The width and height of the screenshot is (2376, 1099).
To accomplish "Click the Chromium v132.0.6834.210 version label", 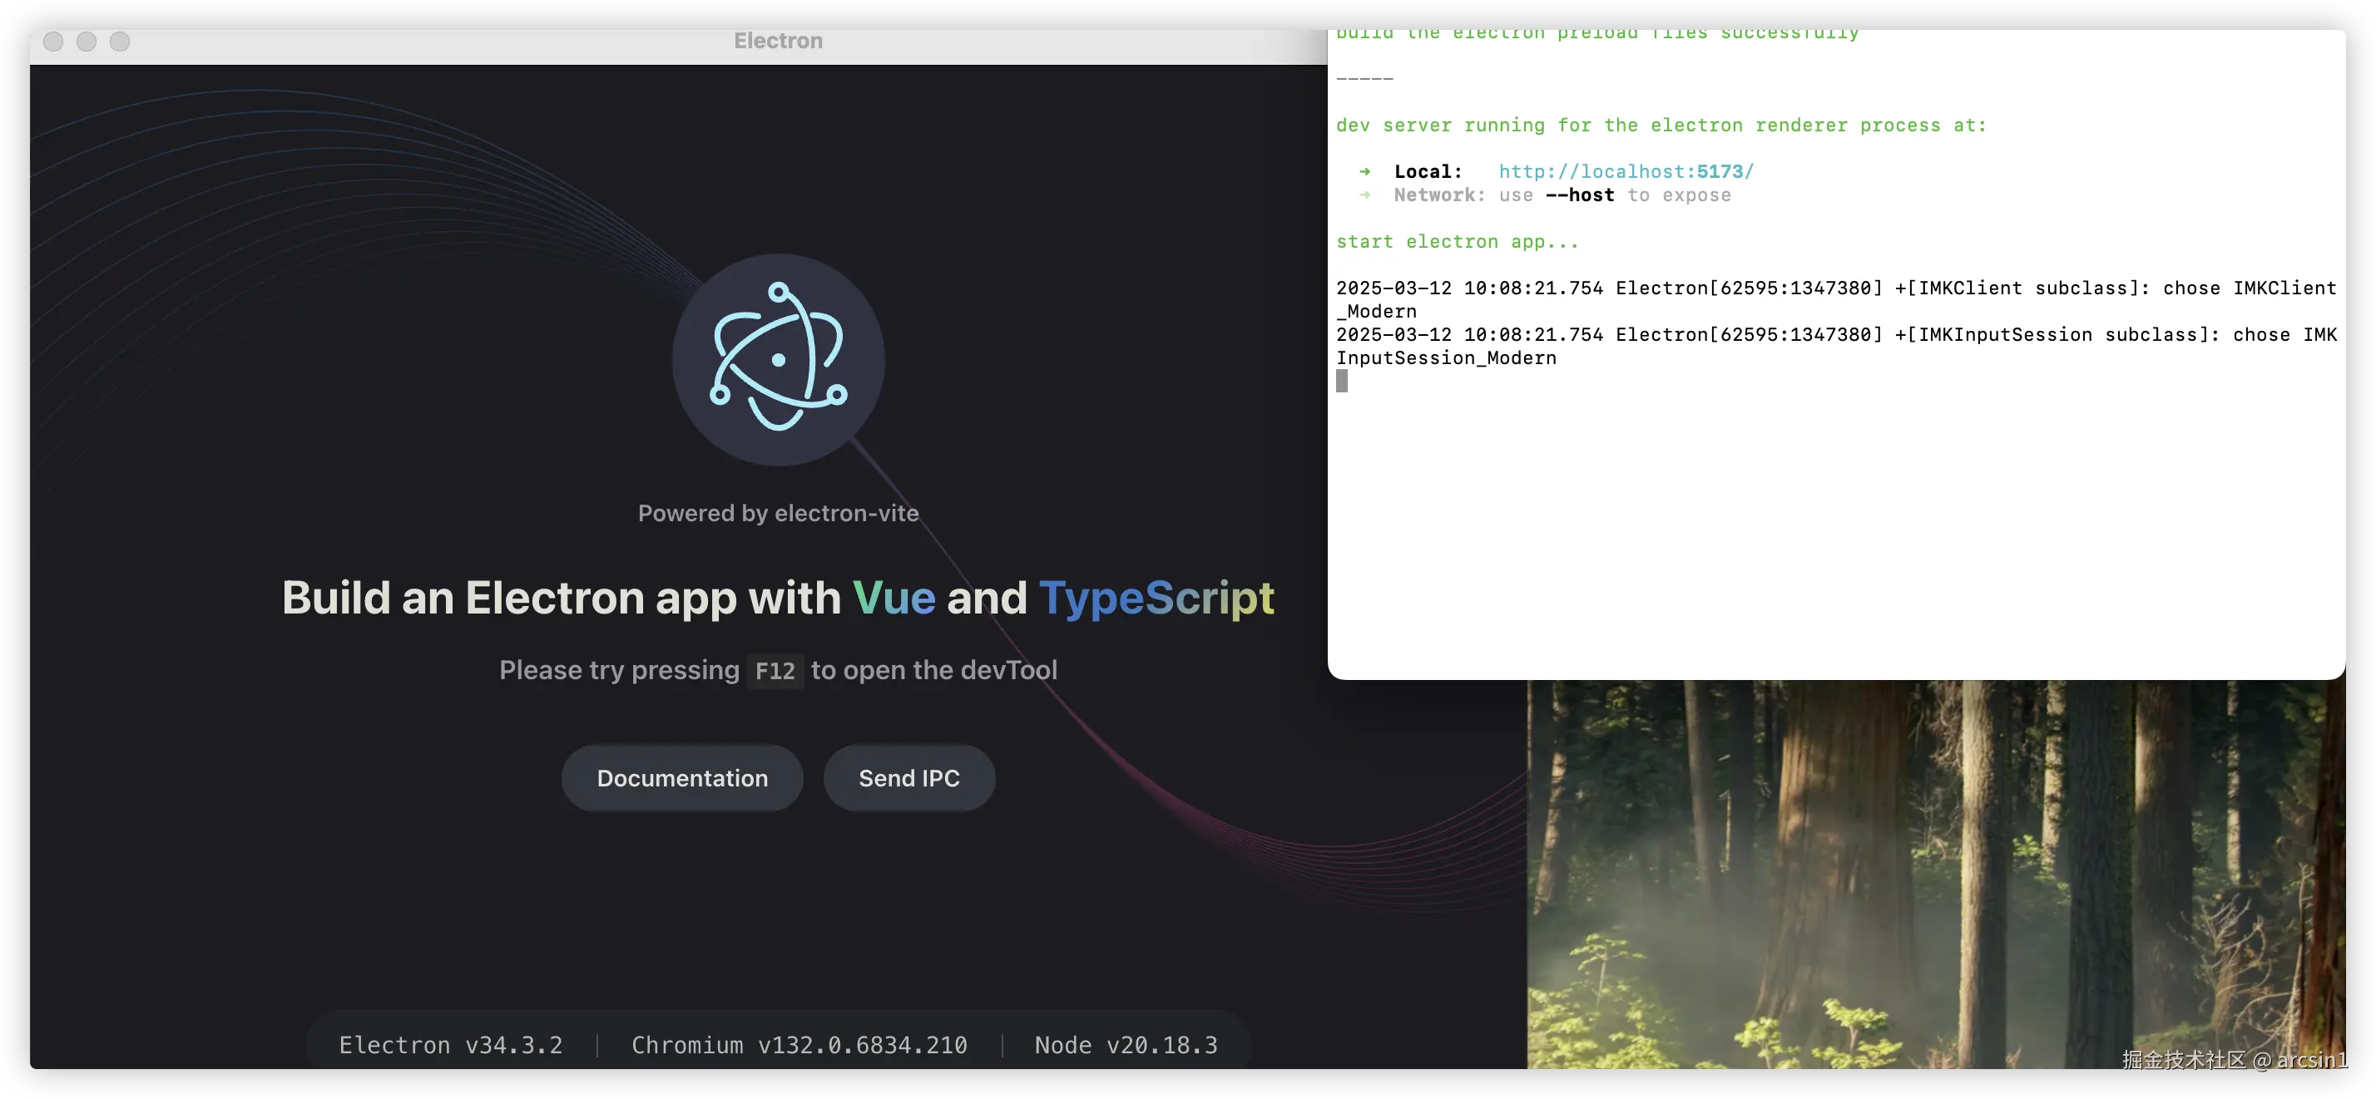I will coord(799,1045).
